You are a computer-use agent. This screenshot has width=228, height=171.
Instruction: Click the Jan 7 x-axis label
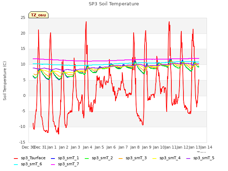(x=123, y=147)
